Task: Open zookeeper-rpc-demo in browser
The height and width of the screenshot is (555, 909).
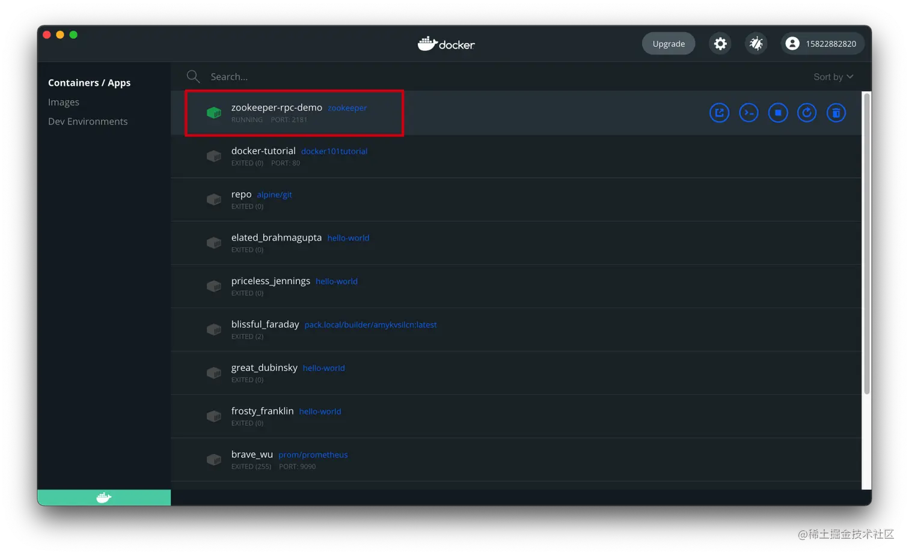Action: tap(719, 113)
